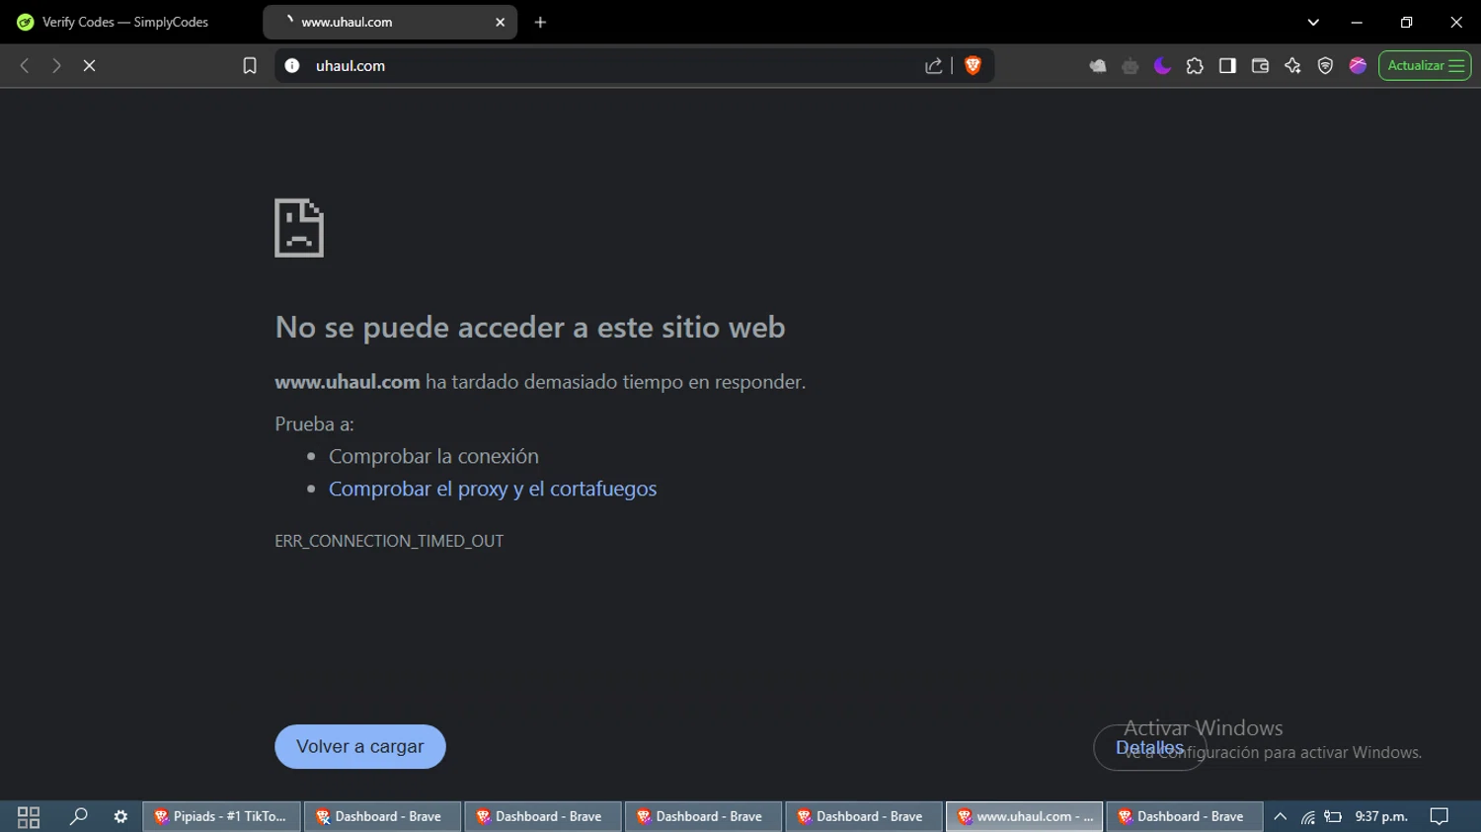Toggle the browser sidebar panel icon
Image resolution: width=1481 pixels, height=832 pixels.
click(x=1227, y=65)
